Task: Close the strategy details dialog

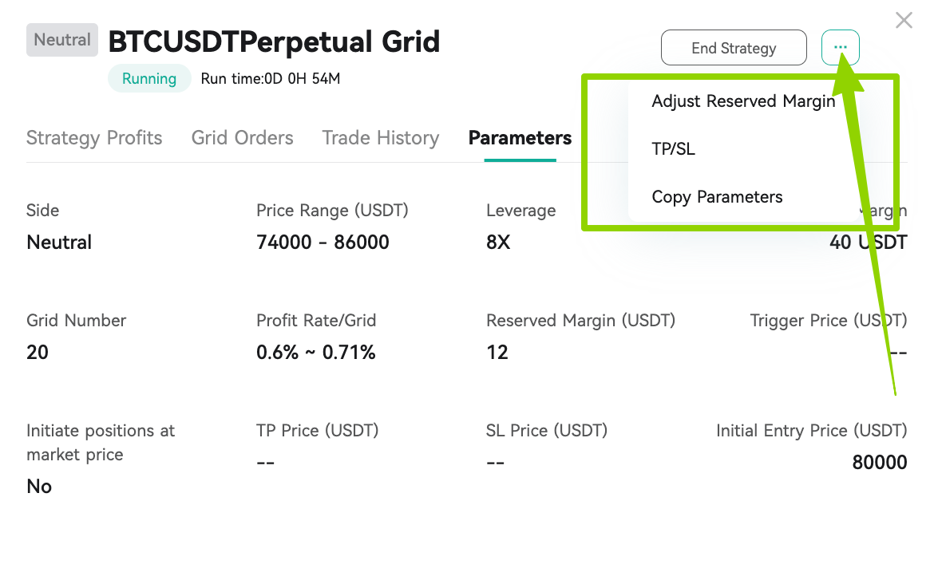Action: point(904,20)
